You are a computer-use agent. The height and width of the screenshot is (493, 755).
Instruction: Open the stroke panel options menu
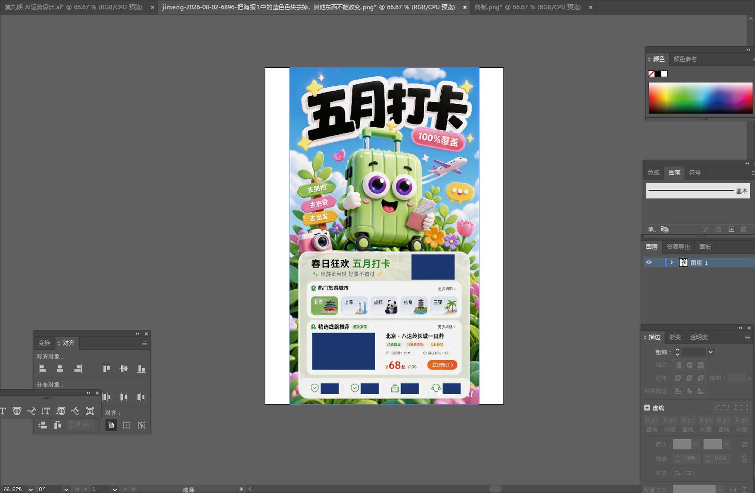747,337
